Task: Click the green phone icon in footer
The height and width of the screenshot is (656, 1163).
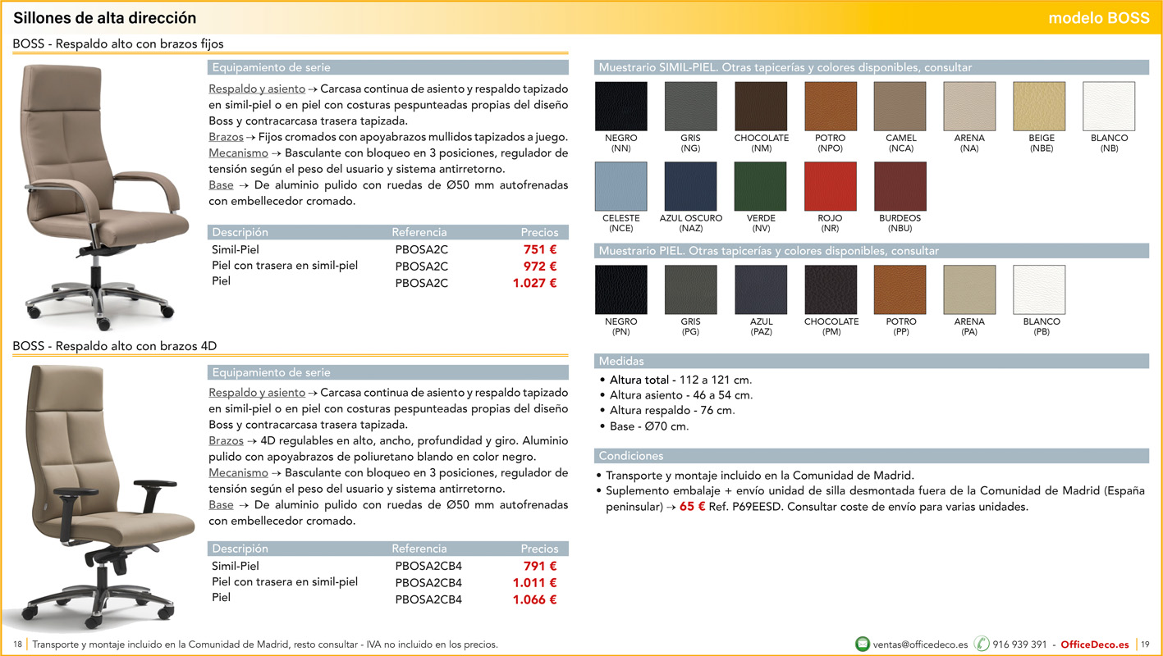Action: [982, 644]
